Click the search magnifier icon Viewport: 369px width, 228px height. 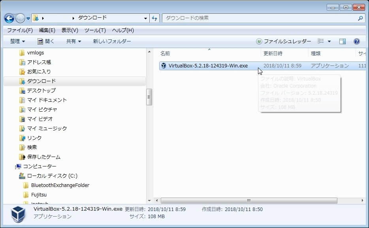360,18
